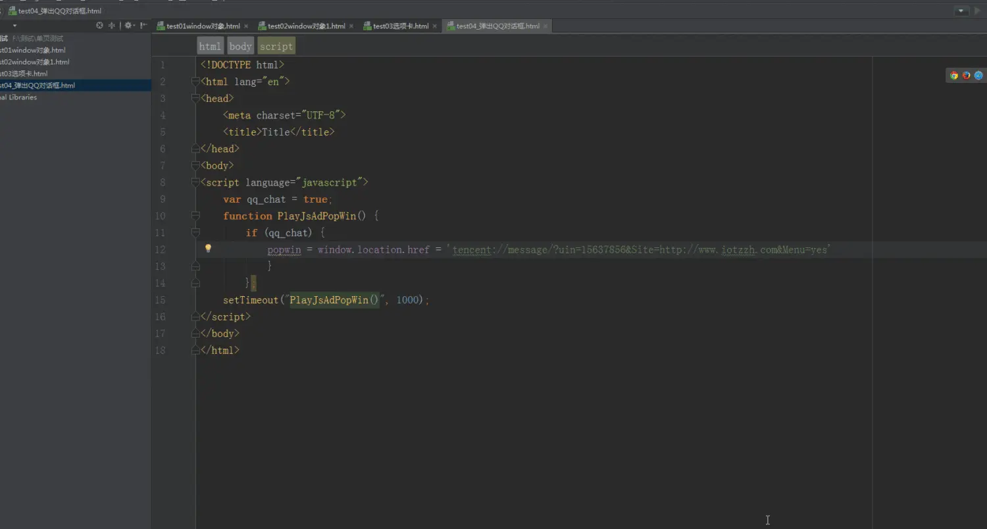
Task: Collapse the script tag fold marker
Action: tap(195, 182)
